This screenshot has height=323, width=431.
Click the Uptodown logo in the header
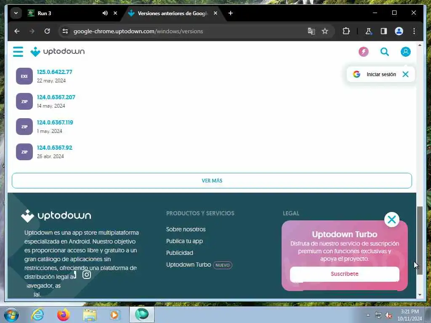click(57, 52)
